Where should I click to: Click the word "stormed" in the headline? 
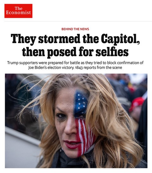[x=59, y=39]
